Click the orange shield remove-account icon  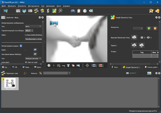point(155,29)
